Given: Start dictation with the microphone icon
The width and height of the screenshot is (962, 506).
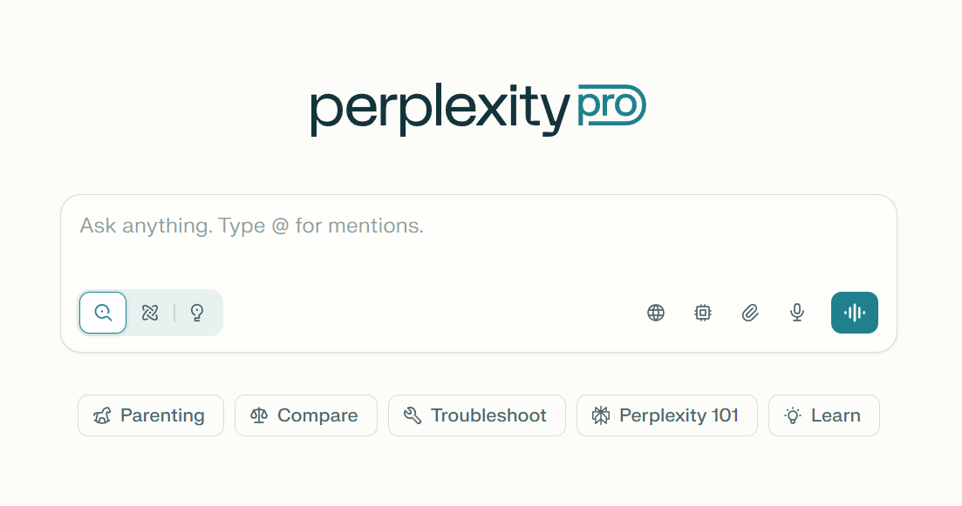Looking at the screenshot, I should click(x=797, y=313).
